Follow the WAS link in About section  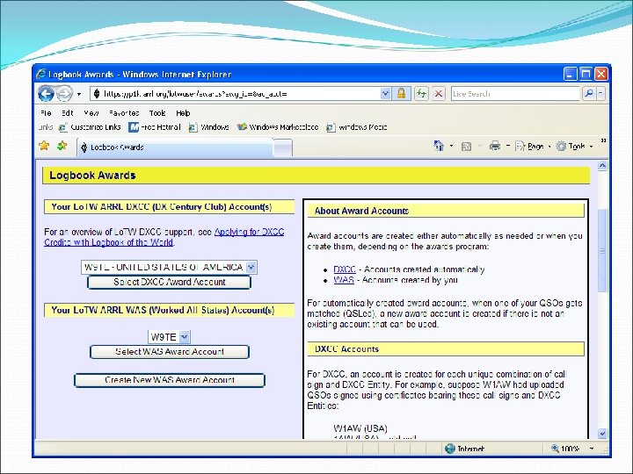coord(344,280)
